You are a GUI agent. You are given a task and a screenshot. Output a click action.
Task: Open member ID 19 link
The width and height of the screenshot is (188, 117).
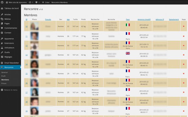pos(27,111)
